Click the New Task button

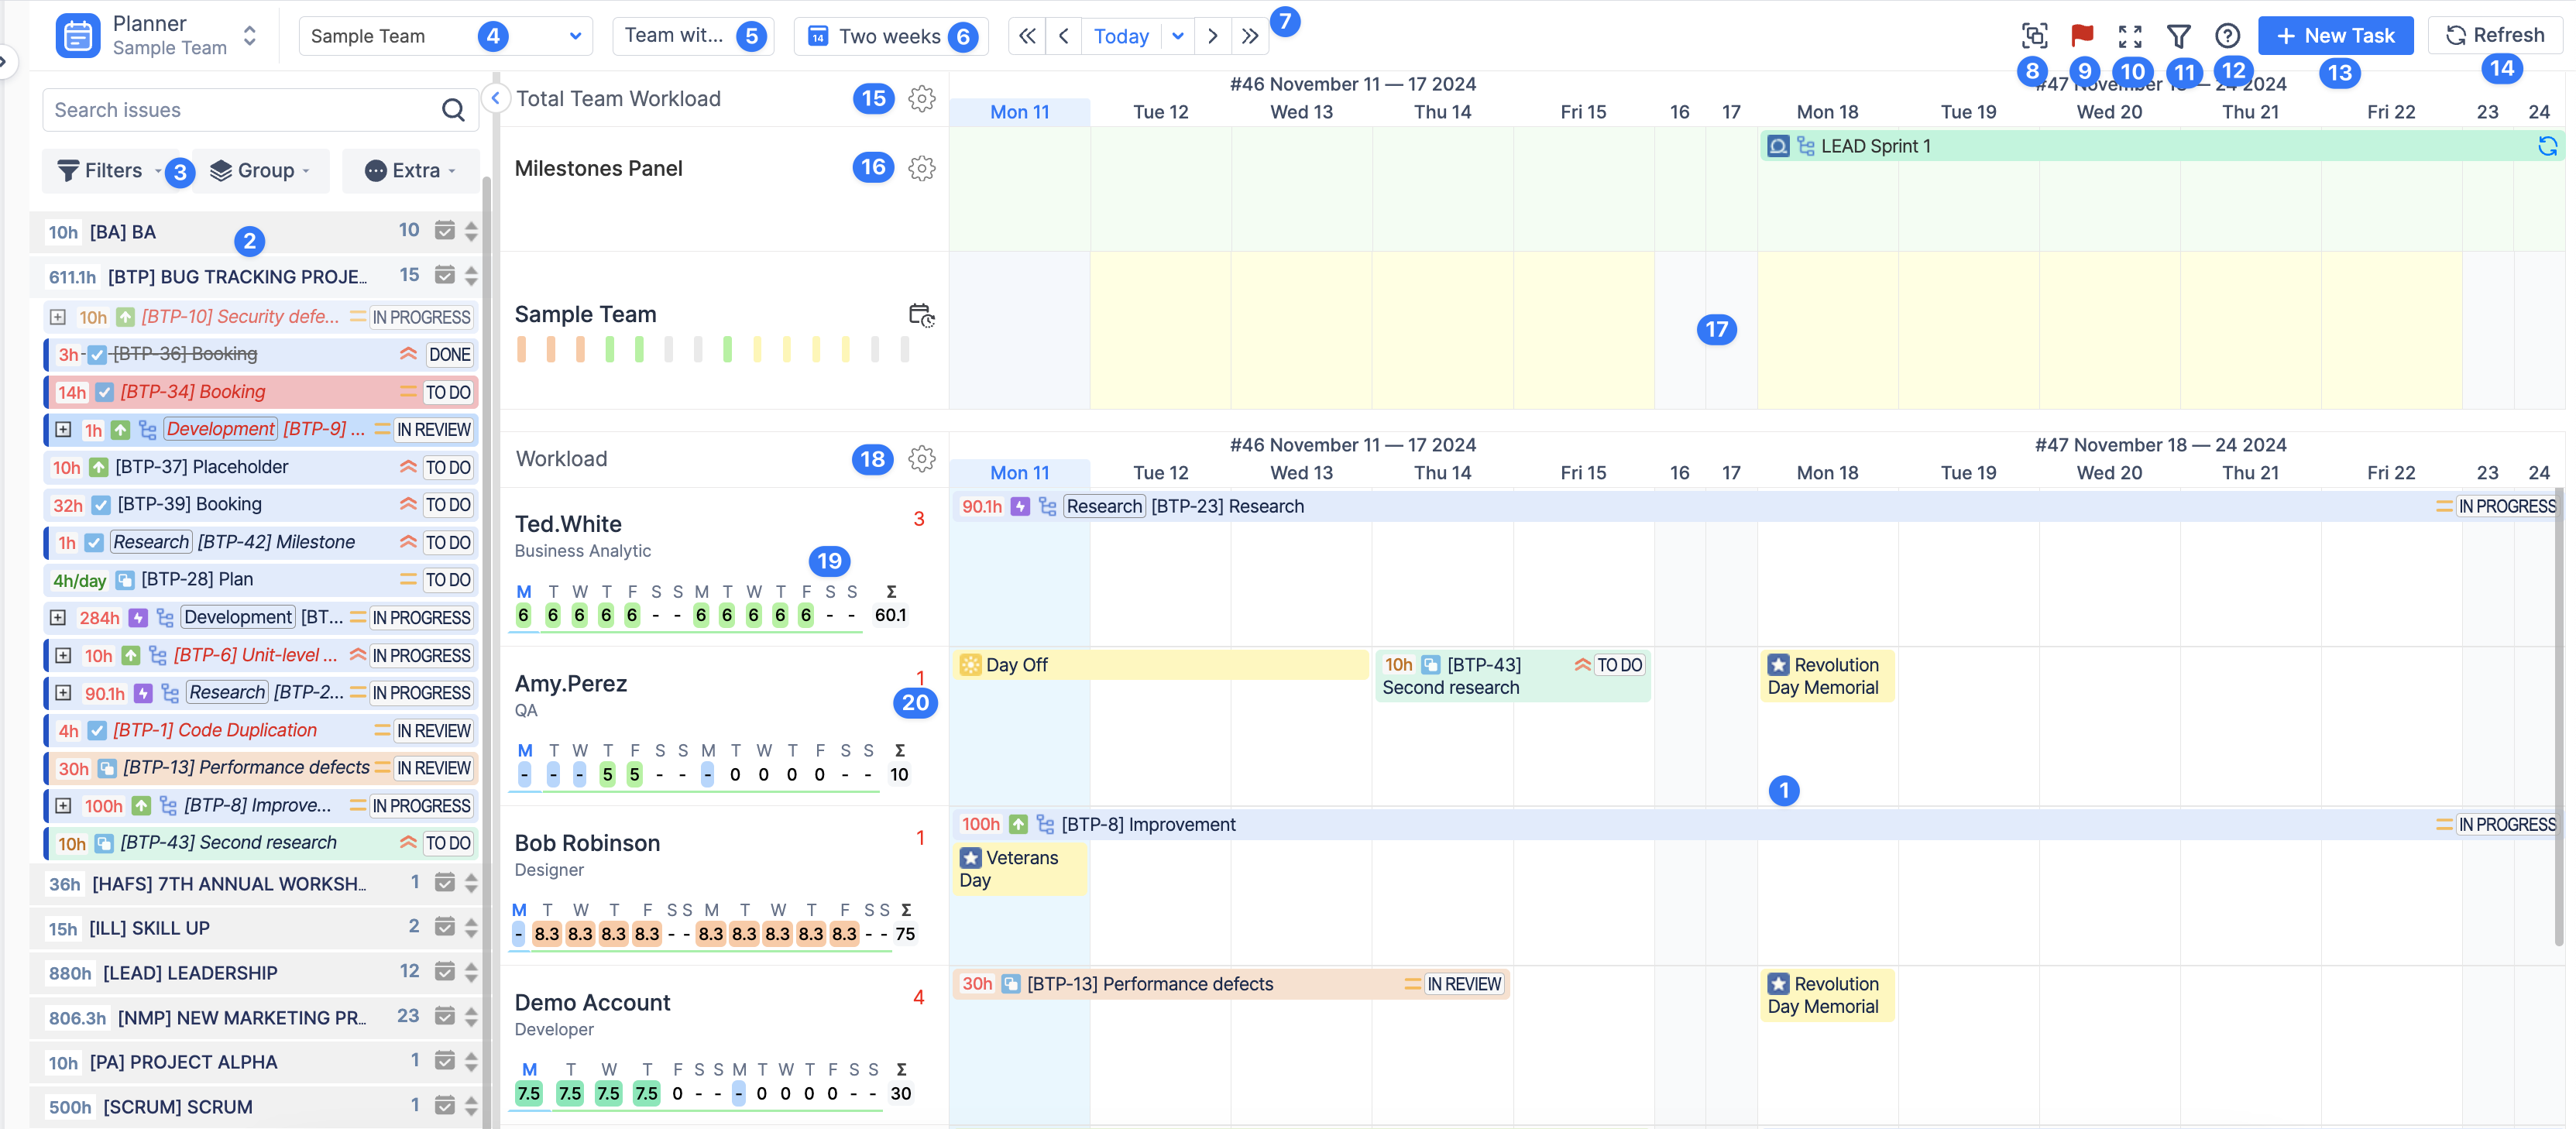(x=2334, y=36)
